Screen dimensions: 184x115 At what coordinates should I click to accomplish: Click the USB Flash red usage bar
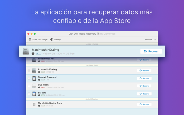[x=43, y=88]
